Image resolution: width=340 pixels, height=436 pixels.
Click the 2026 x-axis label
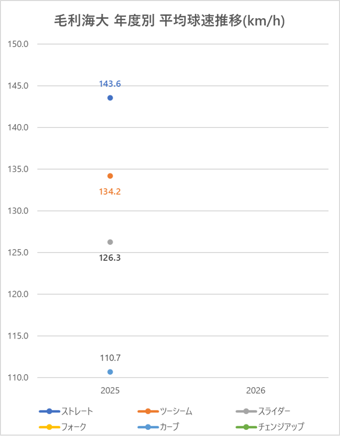pyautogui.click(x=256, y=391)
